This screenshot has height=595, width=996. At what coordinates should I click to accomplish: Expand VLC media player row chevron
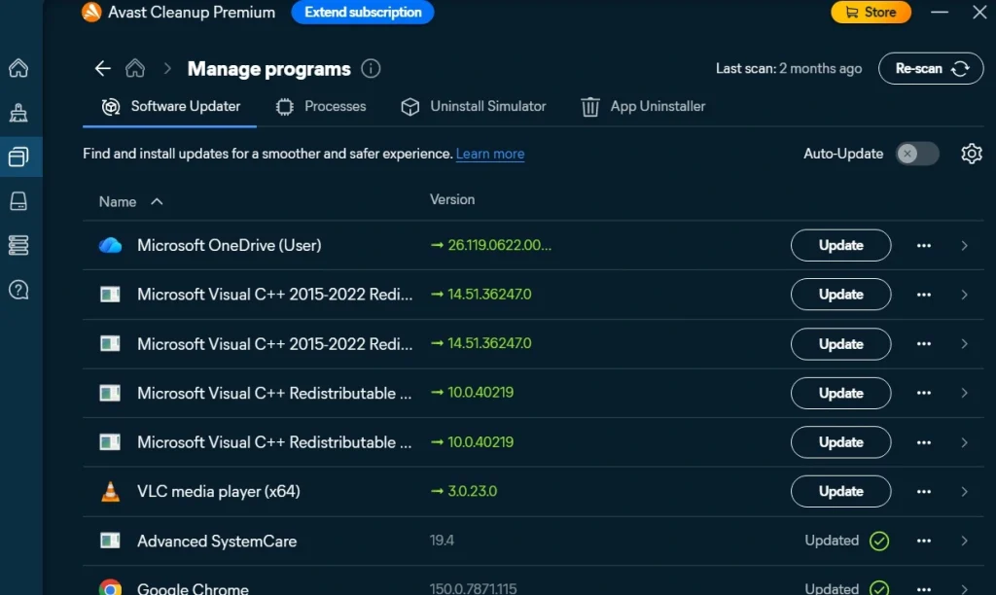[x=964, y=492]
